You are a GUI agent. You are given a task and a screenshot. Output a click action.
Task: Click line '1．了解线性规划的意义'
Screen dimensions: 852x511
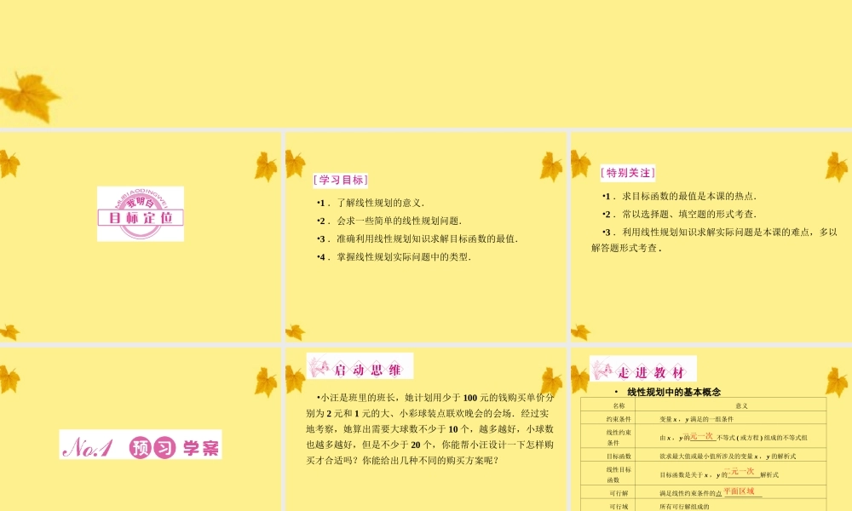(x=371, y=203)
